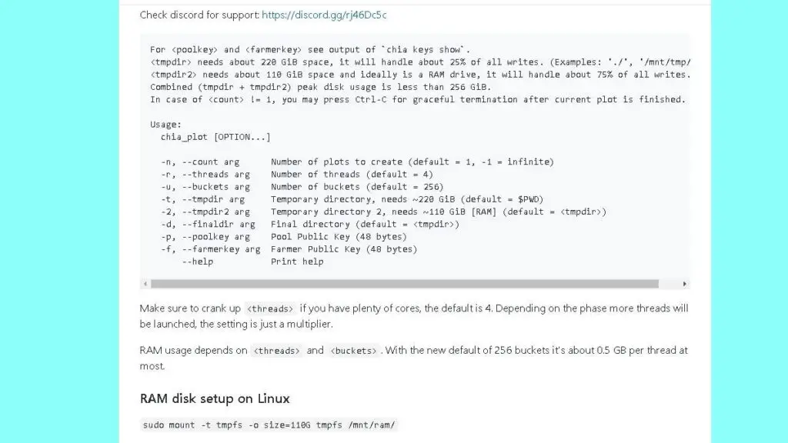
Task: Click the '-n, --count arg' option line
Action: tap(357, 162)
